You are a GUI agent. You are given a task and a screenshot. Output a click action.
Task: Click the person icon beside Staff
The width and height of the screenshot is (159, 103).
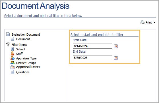click(13, 53)
